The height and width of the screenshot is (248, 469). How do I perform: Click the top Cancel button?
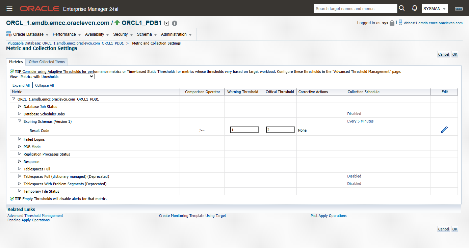point(444,54)
